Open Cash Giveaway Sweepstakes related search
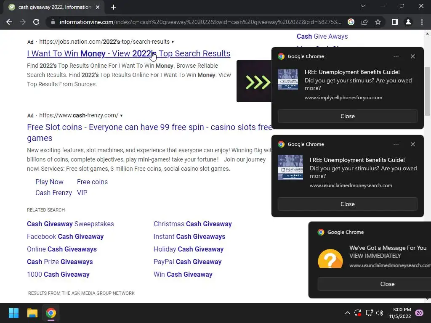431x323 pixels. 70,224
